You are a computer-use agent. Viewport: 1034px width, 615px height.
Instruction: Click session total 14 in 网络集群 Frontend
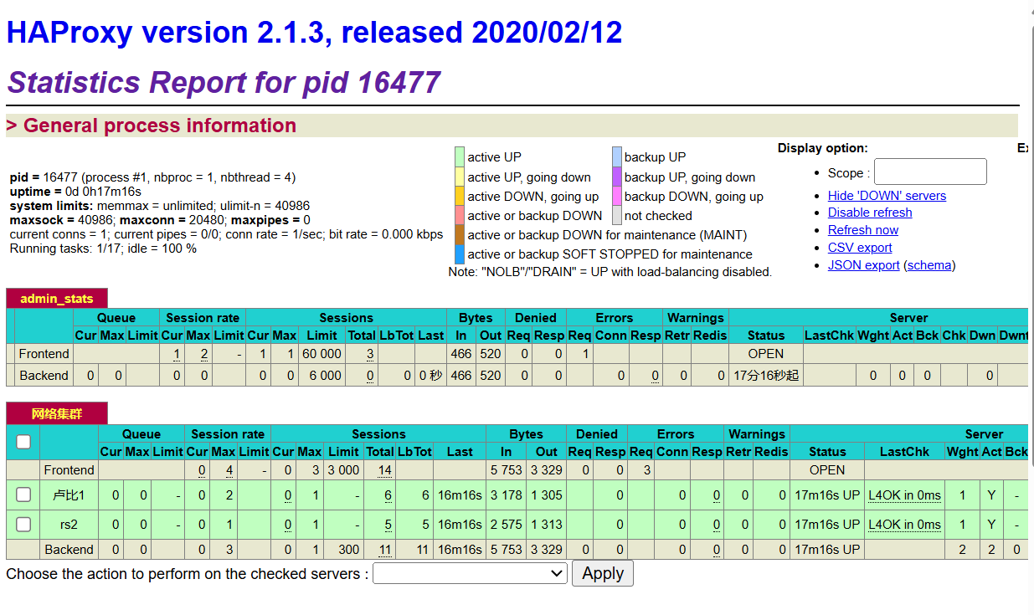(384, 470)
